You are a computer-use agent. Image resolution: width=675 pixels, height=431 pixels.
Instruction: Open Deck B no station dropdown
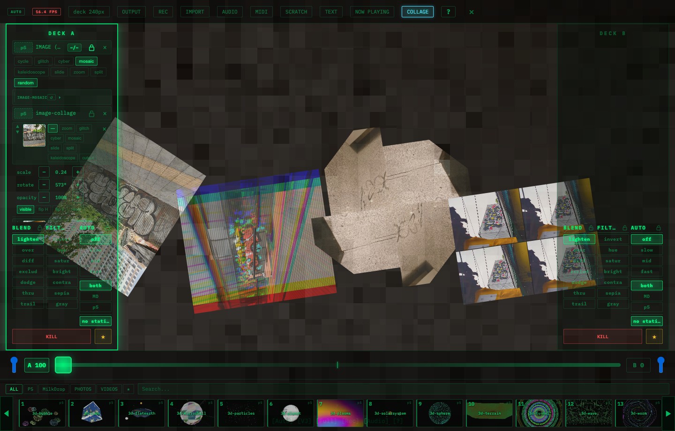[x=647, y=321]
